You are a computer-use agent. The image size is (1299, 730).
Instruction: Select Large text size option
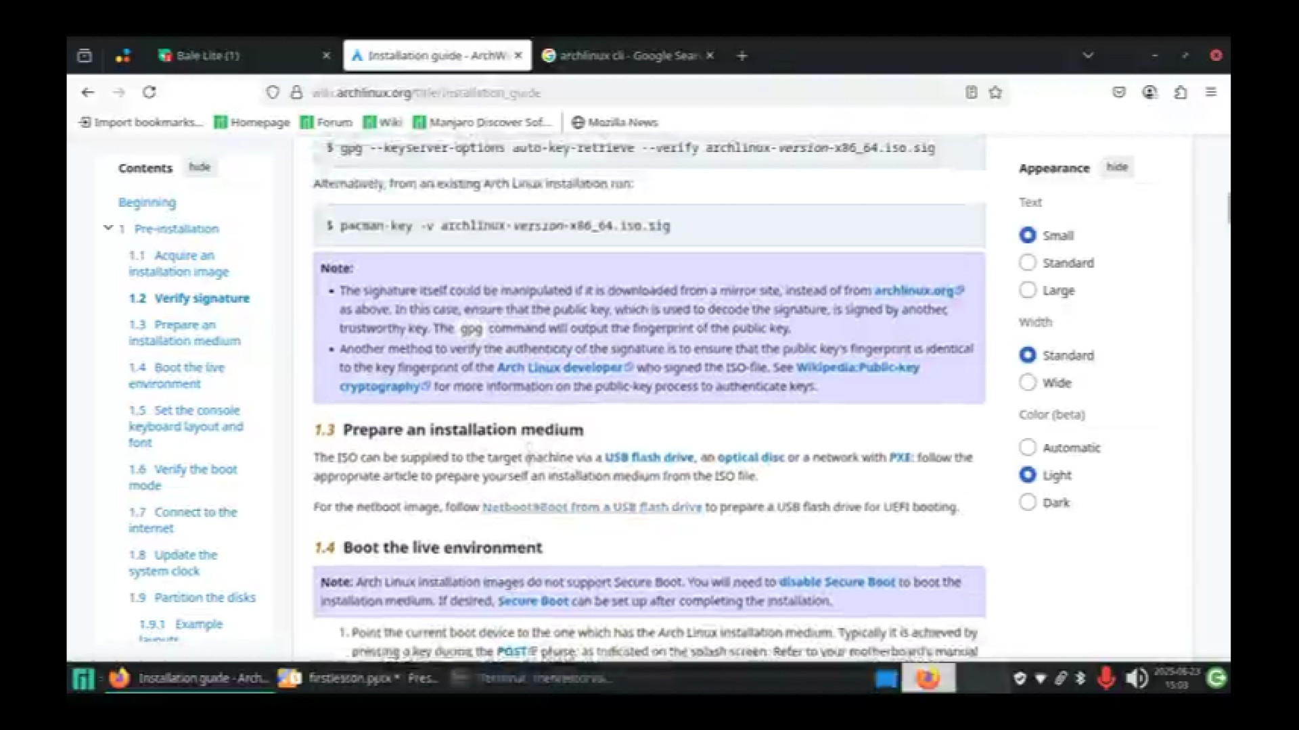coord(1028,290)
